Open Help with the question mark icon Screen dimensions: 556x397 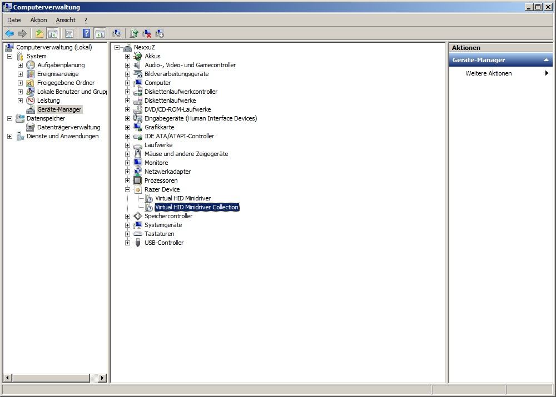tap(86, 34)
